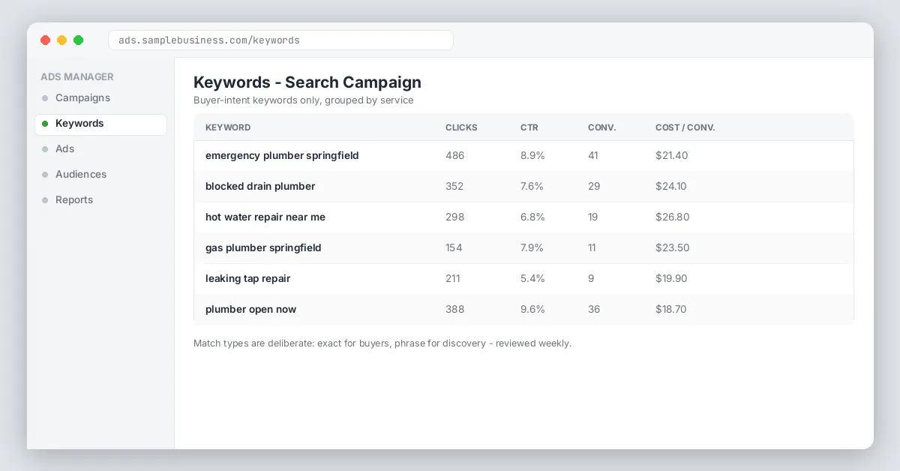Select keyword emergency plumber springfield
This screenshot has height=471, width=900.
282,156
